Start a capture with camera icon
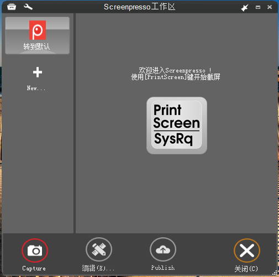 pos(35,250)
